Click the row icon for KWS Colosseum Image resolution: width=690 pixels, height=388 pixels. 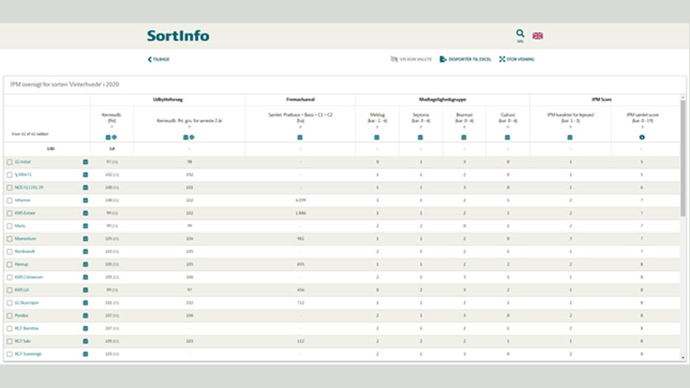pyautogui.click(x=85, y=277)
